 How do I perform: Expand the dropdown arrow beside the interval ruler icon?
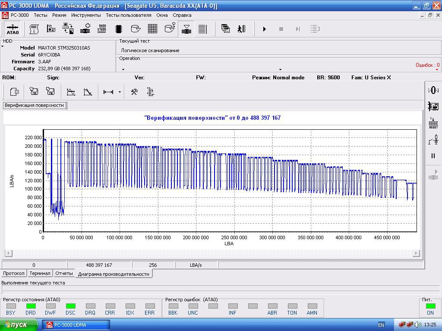[x=120, y=92]
